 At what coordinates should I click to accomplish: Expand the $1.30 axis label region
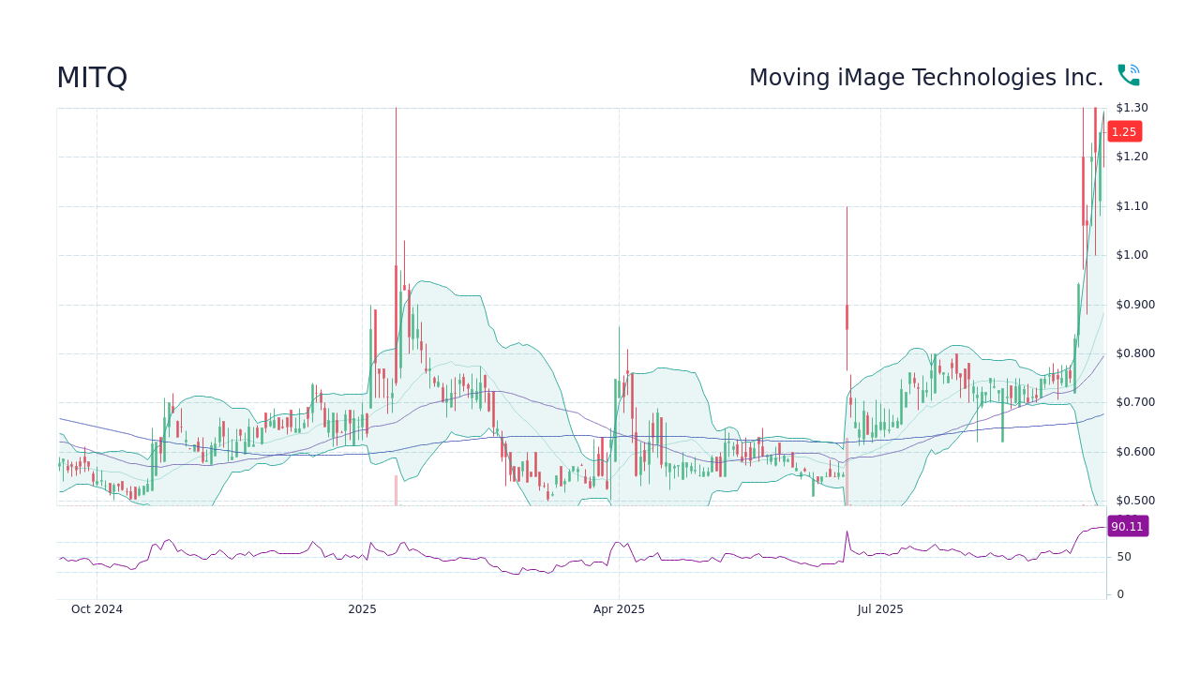click(x=1133, y=107)
